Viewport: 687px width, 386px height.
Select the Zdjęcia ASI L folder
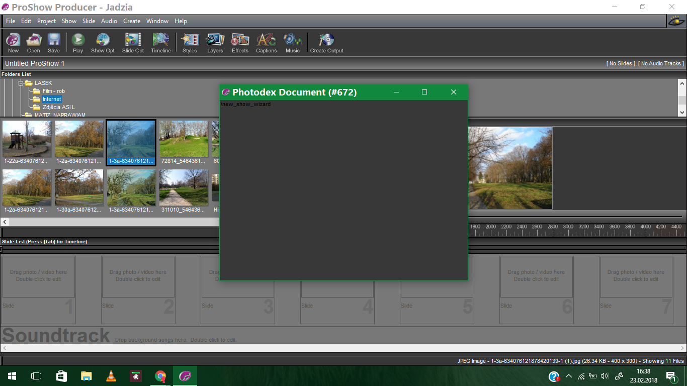[x=58, y=107]
